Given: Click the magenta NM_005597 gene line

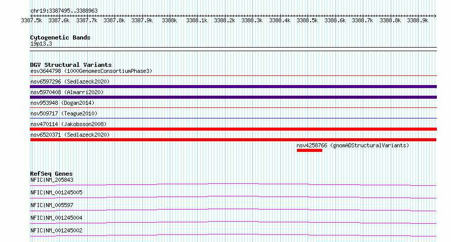Looking at the screenshot, I should (233, 210).
